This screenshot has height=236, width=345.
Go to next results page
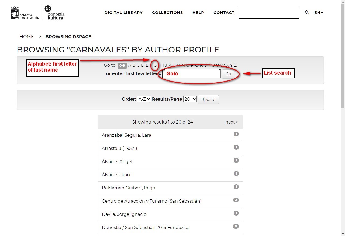232,122
